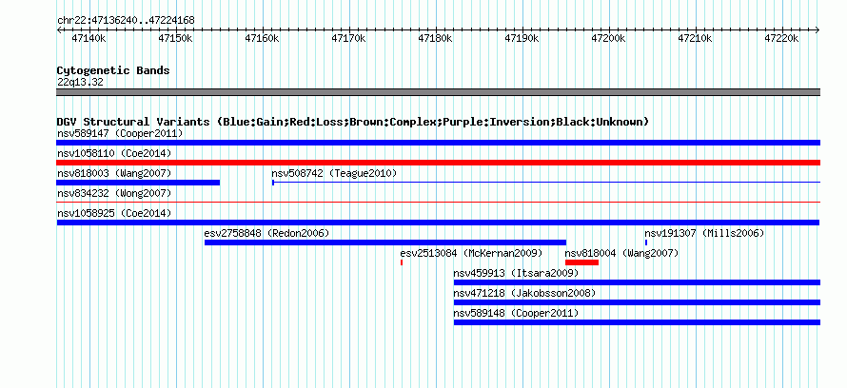Click the 47170k ruler tick label

click(x=349, y=39)
